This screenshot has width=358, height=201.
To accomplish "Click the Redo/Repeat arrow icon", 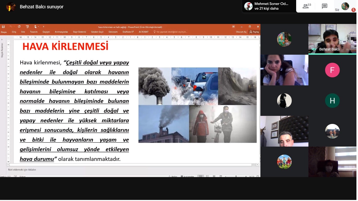I will 19,27.
